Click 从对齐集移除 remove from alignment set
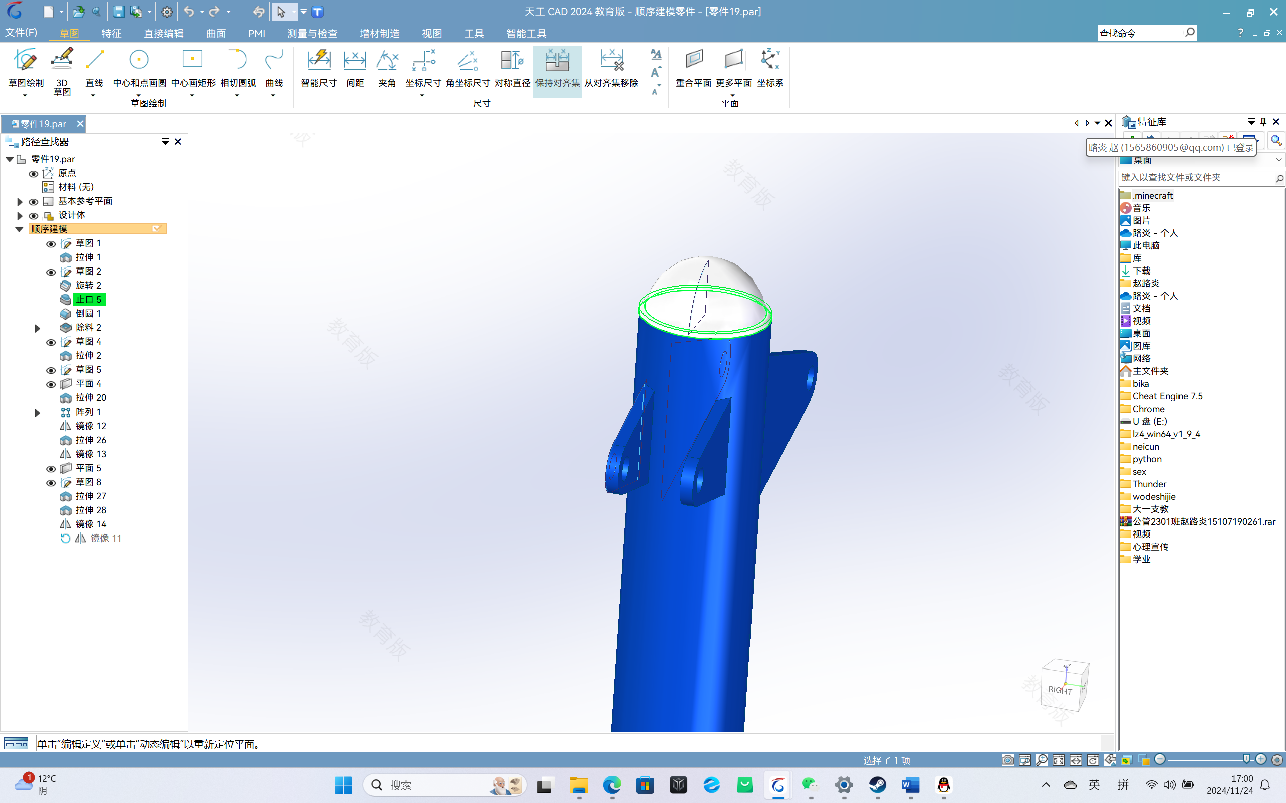Screen dimensions: 1286x803 pos(611,68)
